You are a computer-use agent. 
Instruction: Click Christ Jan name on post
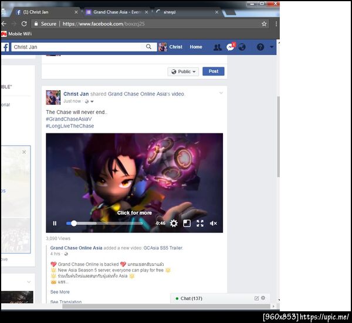coord(76,94)
